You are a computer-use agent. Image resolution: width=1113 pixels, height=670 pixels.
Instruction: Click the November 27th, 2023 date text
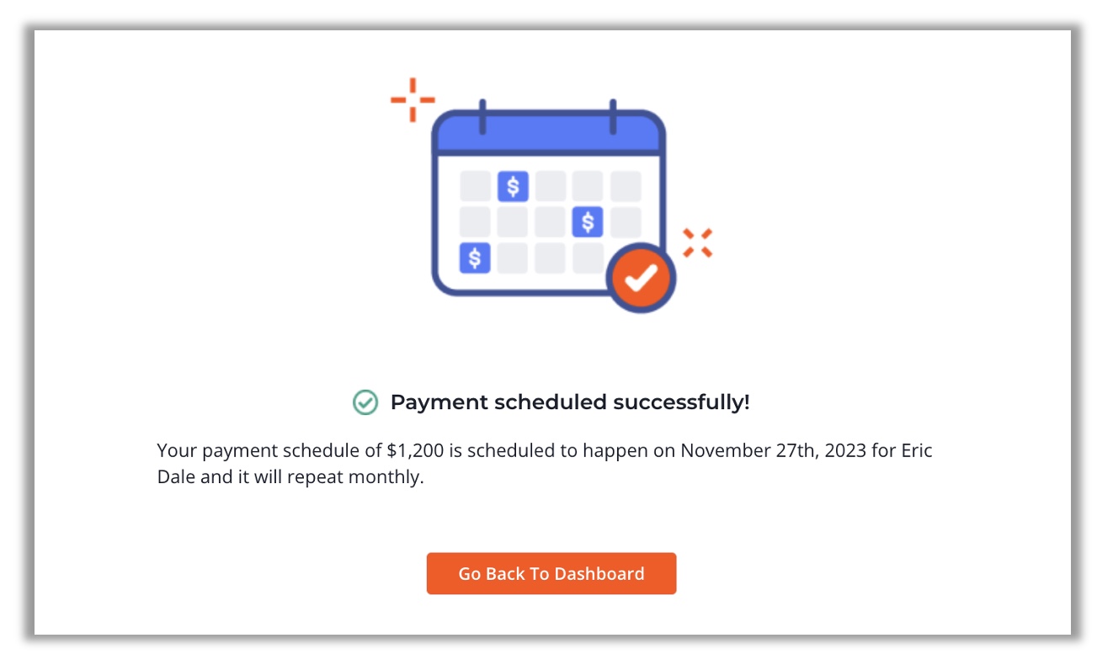click(775, 450)
